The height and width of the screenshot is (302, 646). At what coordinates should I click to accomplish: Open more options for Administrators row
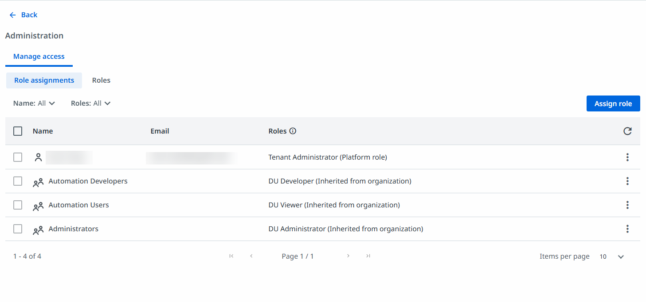pyautogui.click(x=627, y=229)
